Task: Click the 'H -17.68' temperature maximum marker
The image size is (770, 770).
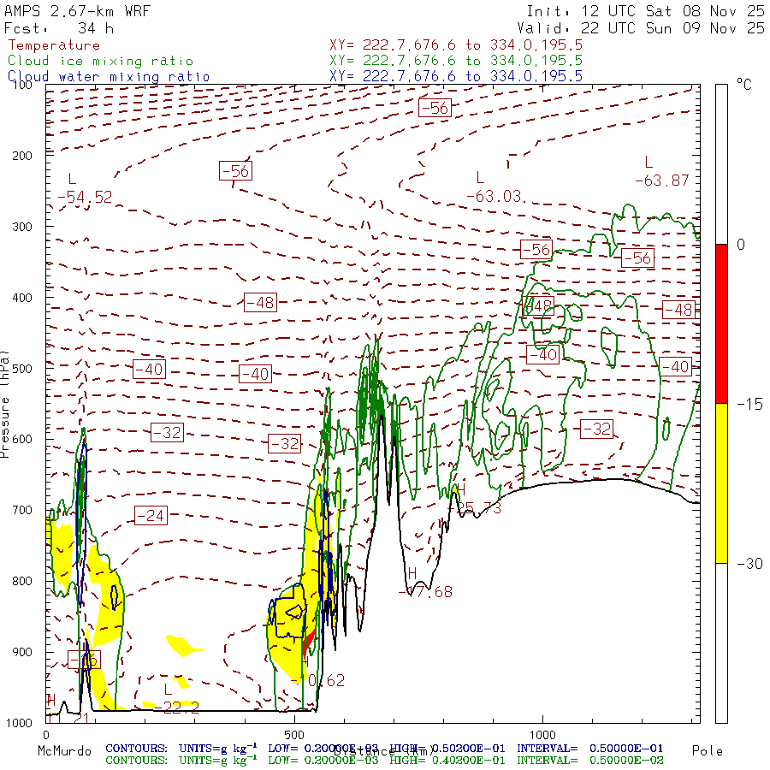Action: [x=425, y=583]
